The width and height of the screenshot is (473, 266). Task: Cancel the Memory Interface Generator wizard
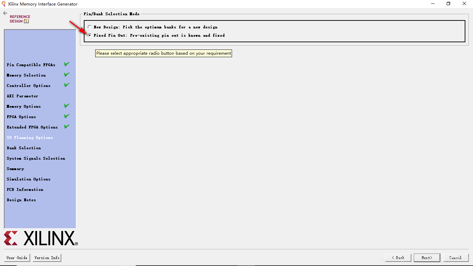pos(456,258)
